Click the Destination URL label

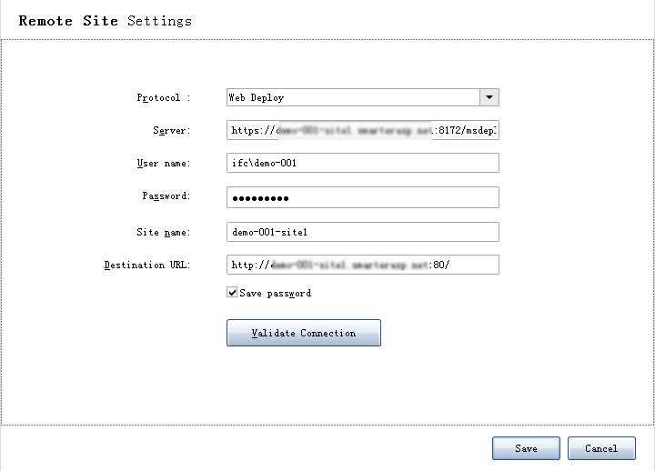click(146, 265)
